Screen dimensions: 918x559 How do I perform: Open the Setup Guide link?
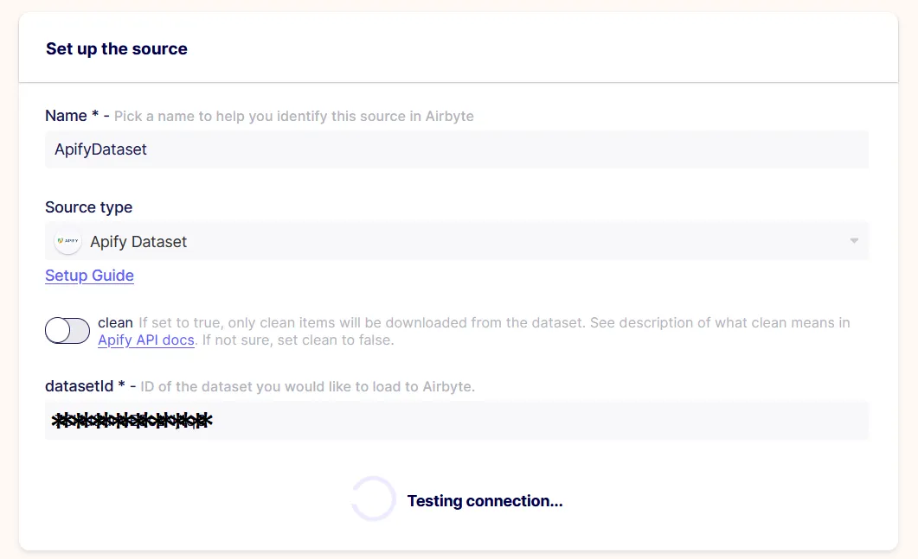(x=90, y=276)
